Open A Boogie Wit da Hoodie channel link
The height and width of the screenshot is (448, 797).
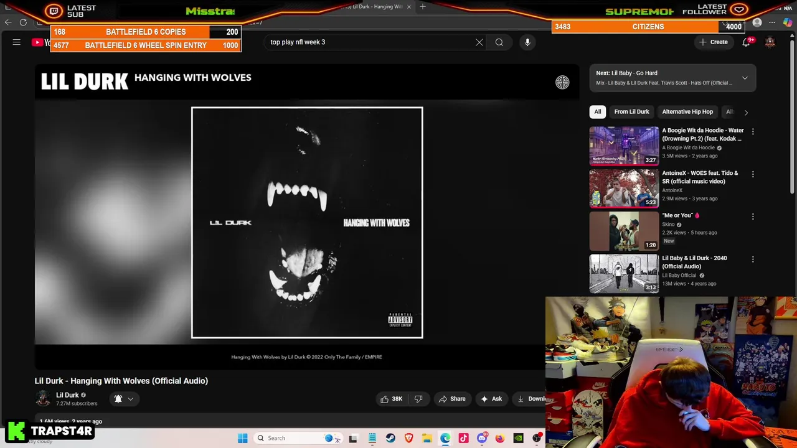688,148
